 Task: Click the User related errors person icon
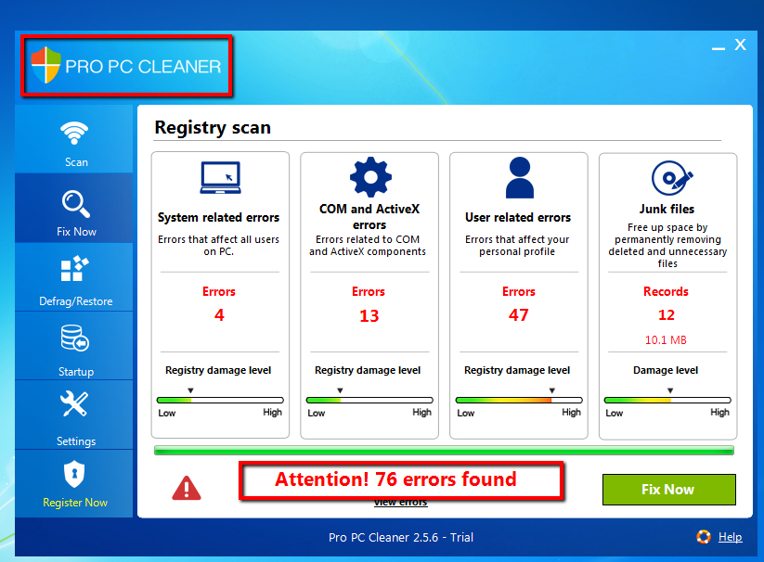[520, 178]
